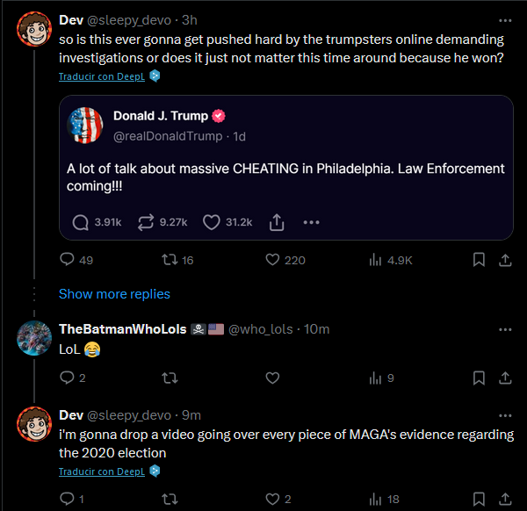This screenshot has height=511, width=527.
Task: View analytics showing 4.9K views
Action: 377,260
